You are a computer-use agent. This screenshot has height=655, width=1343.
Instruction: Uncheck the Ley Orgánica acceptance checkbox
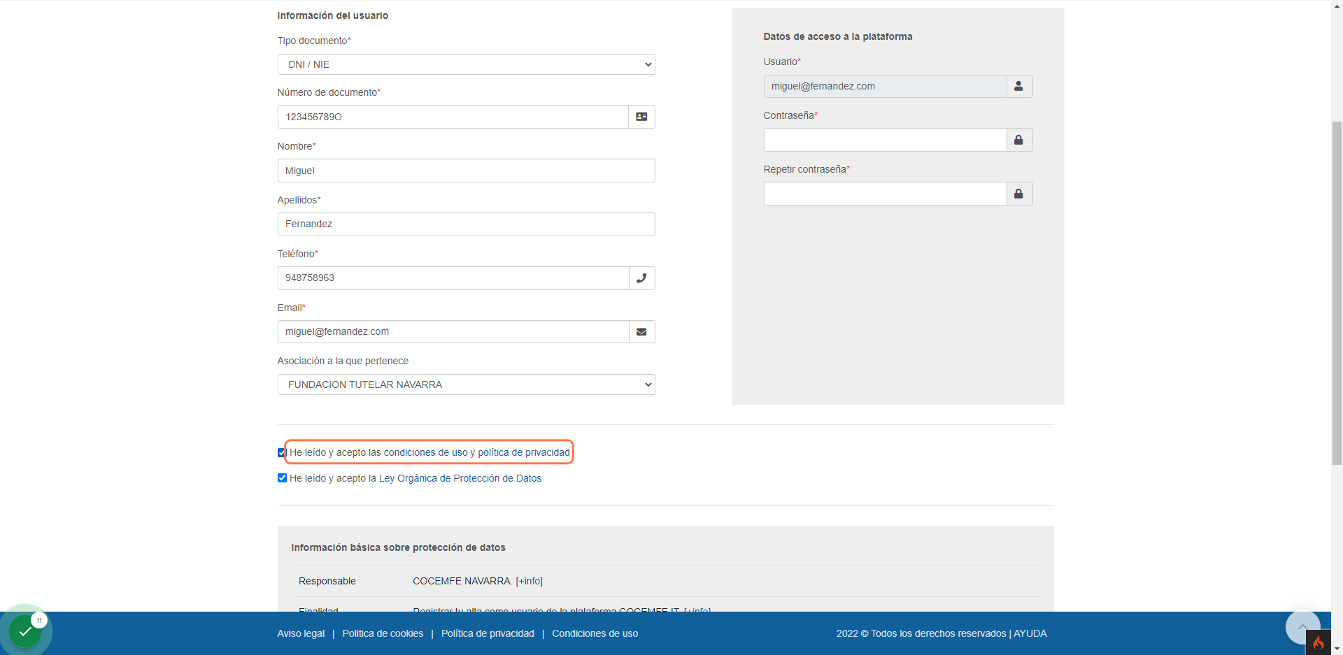coord(282,478)
